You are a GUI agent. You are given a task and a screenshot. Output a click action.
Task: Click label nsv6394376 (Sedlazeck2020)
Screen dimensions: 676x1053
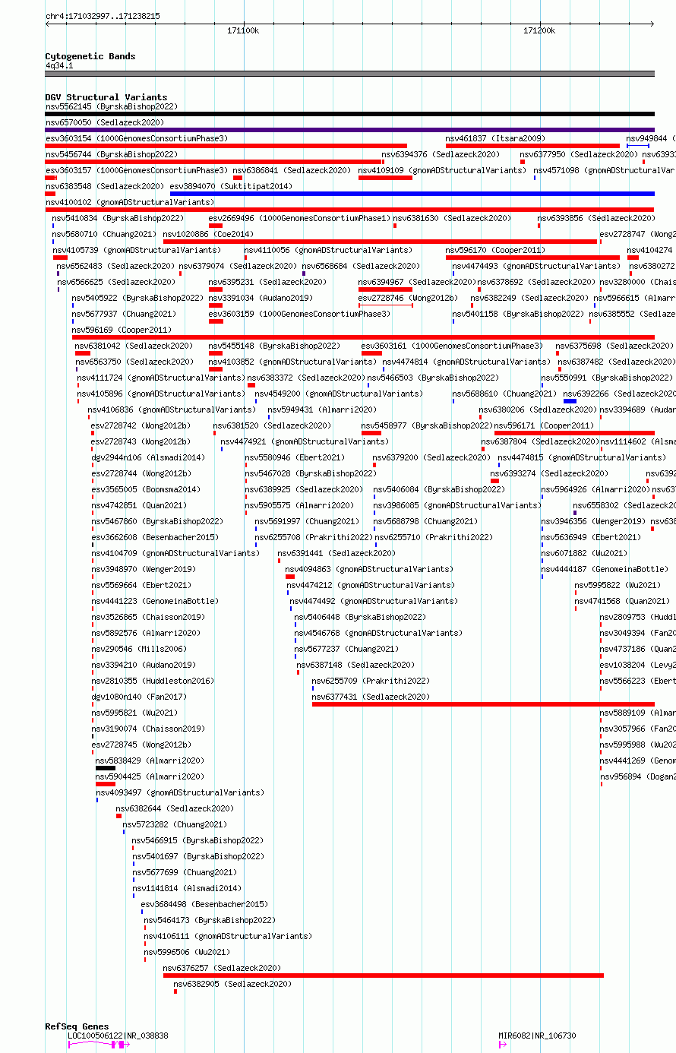(x=441, y=154)
